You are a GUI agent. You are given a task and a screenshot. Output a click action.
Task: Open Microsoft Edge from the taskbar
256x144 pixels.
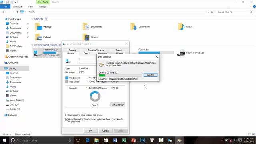(x=87, y=140)
